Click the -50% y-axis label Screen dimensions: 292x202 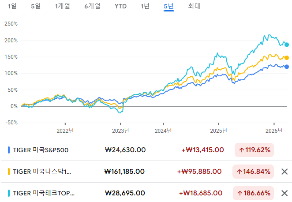coord(11,123)
